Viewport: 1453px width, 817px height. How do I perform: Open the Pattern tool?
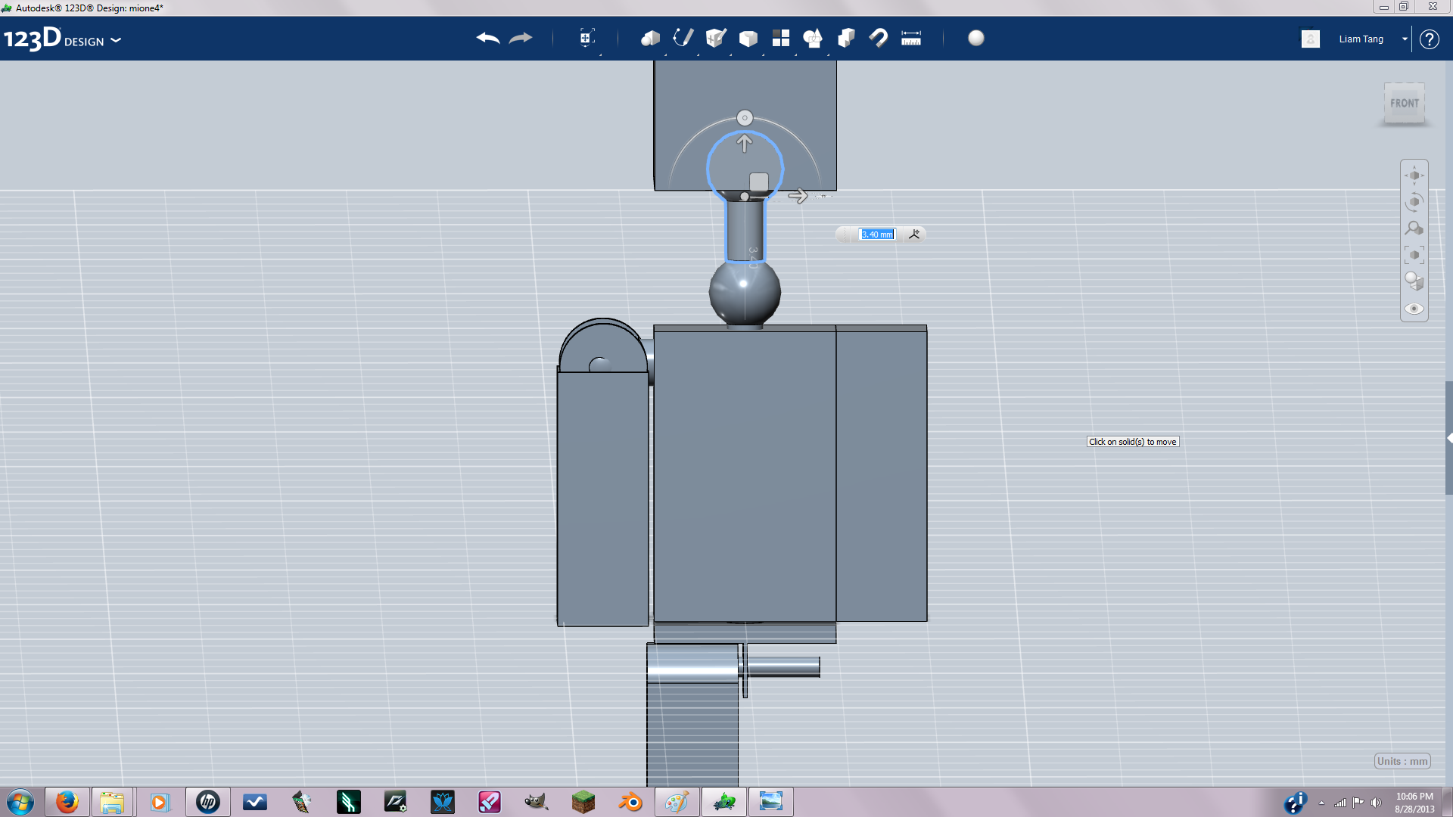pos(781,38)
